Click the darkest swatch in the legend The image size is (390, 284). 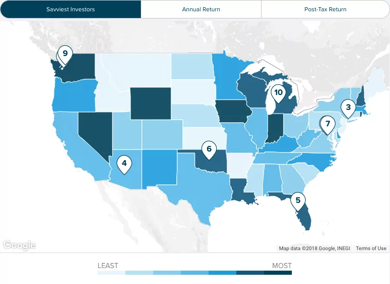[278, 273]
